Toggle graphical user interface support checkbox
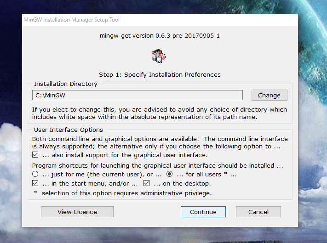Viewport: 327px width, 243px height. click(35, 155)
